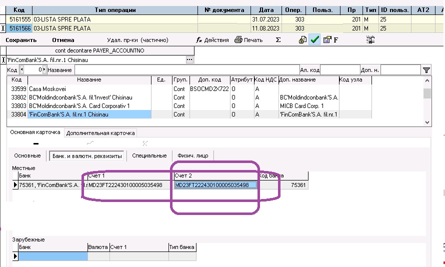Click operation row 5161566

224,28
